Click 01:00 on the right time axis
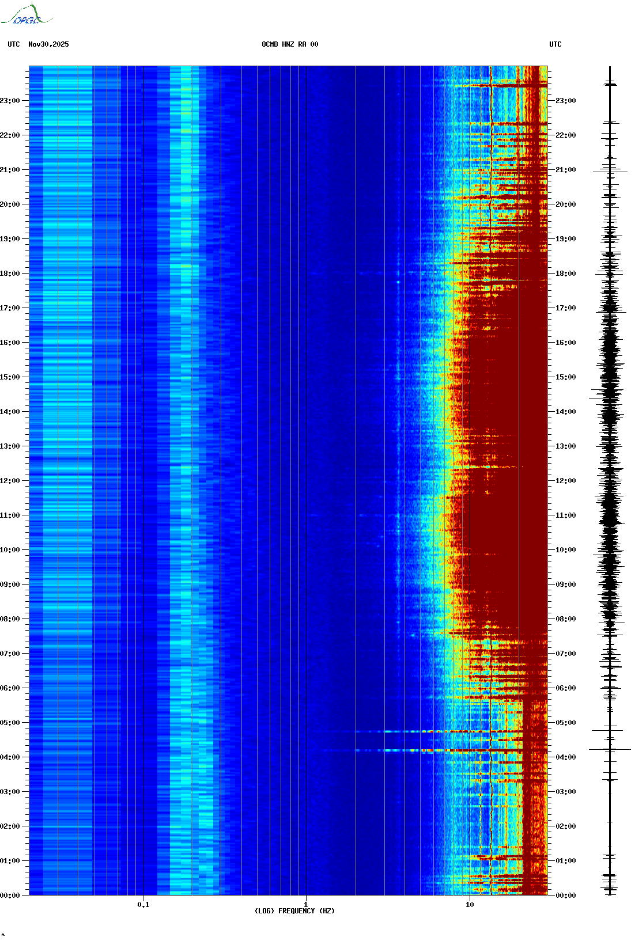 (x=566, y=861)
